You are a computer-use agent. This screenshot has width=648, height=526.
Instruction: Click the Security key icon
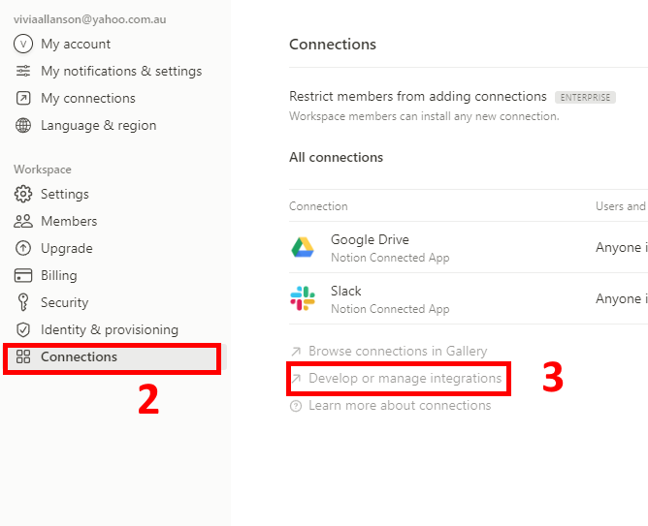click(23, 302)
